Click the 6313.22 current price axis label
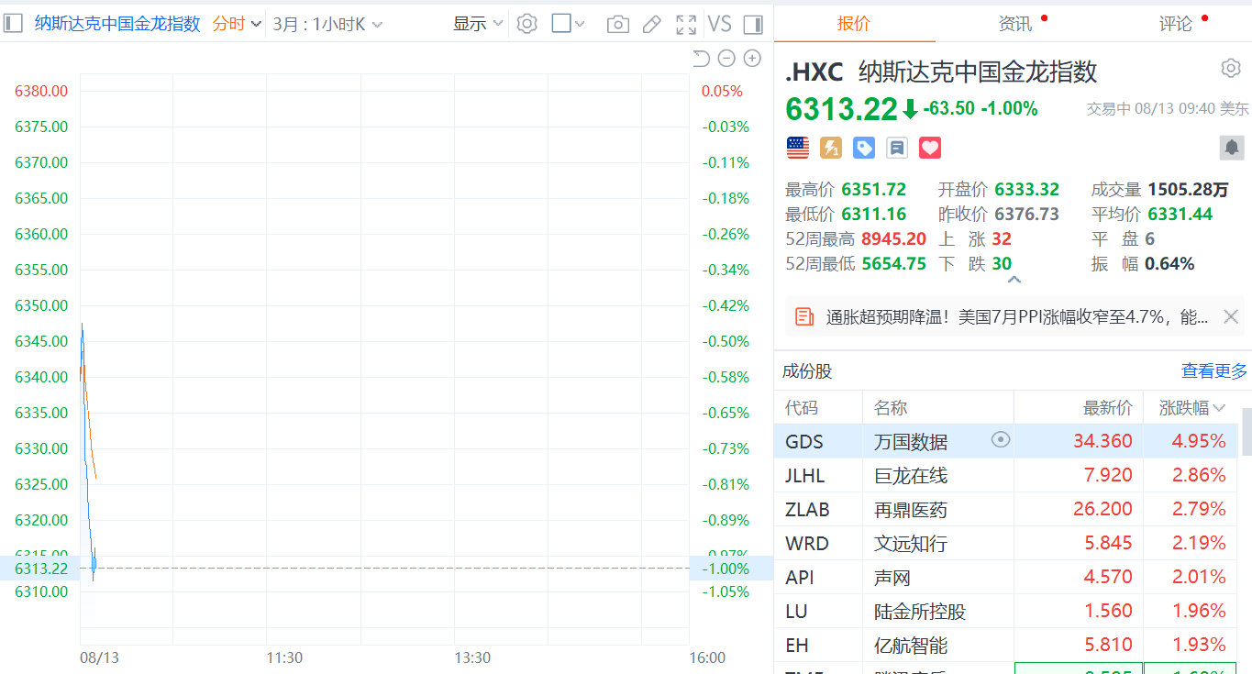Screen dimensions: 1252x674 pos(41,569)
